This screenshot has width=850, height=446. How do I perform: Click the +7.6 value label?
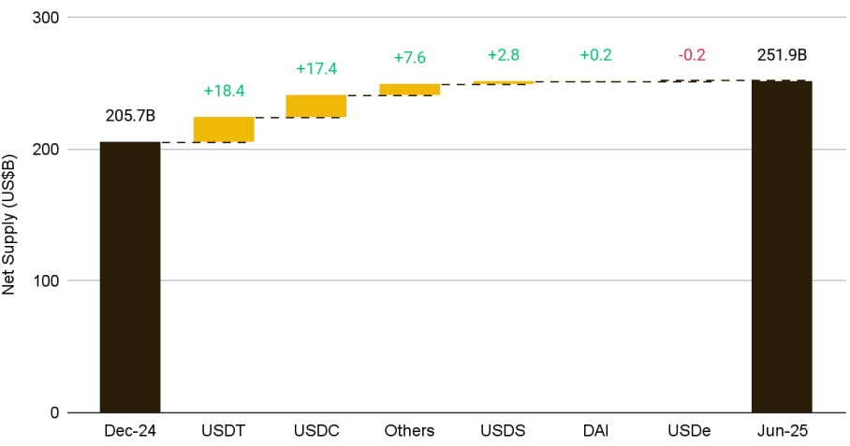pyautogui.click(x=410, y=57)
